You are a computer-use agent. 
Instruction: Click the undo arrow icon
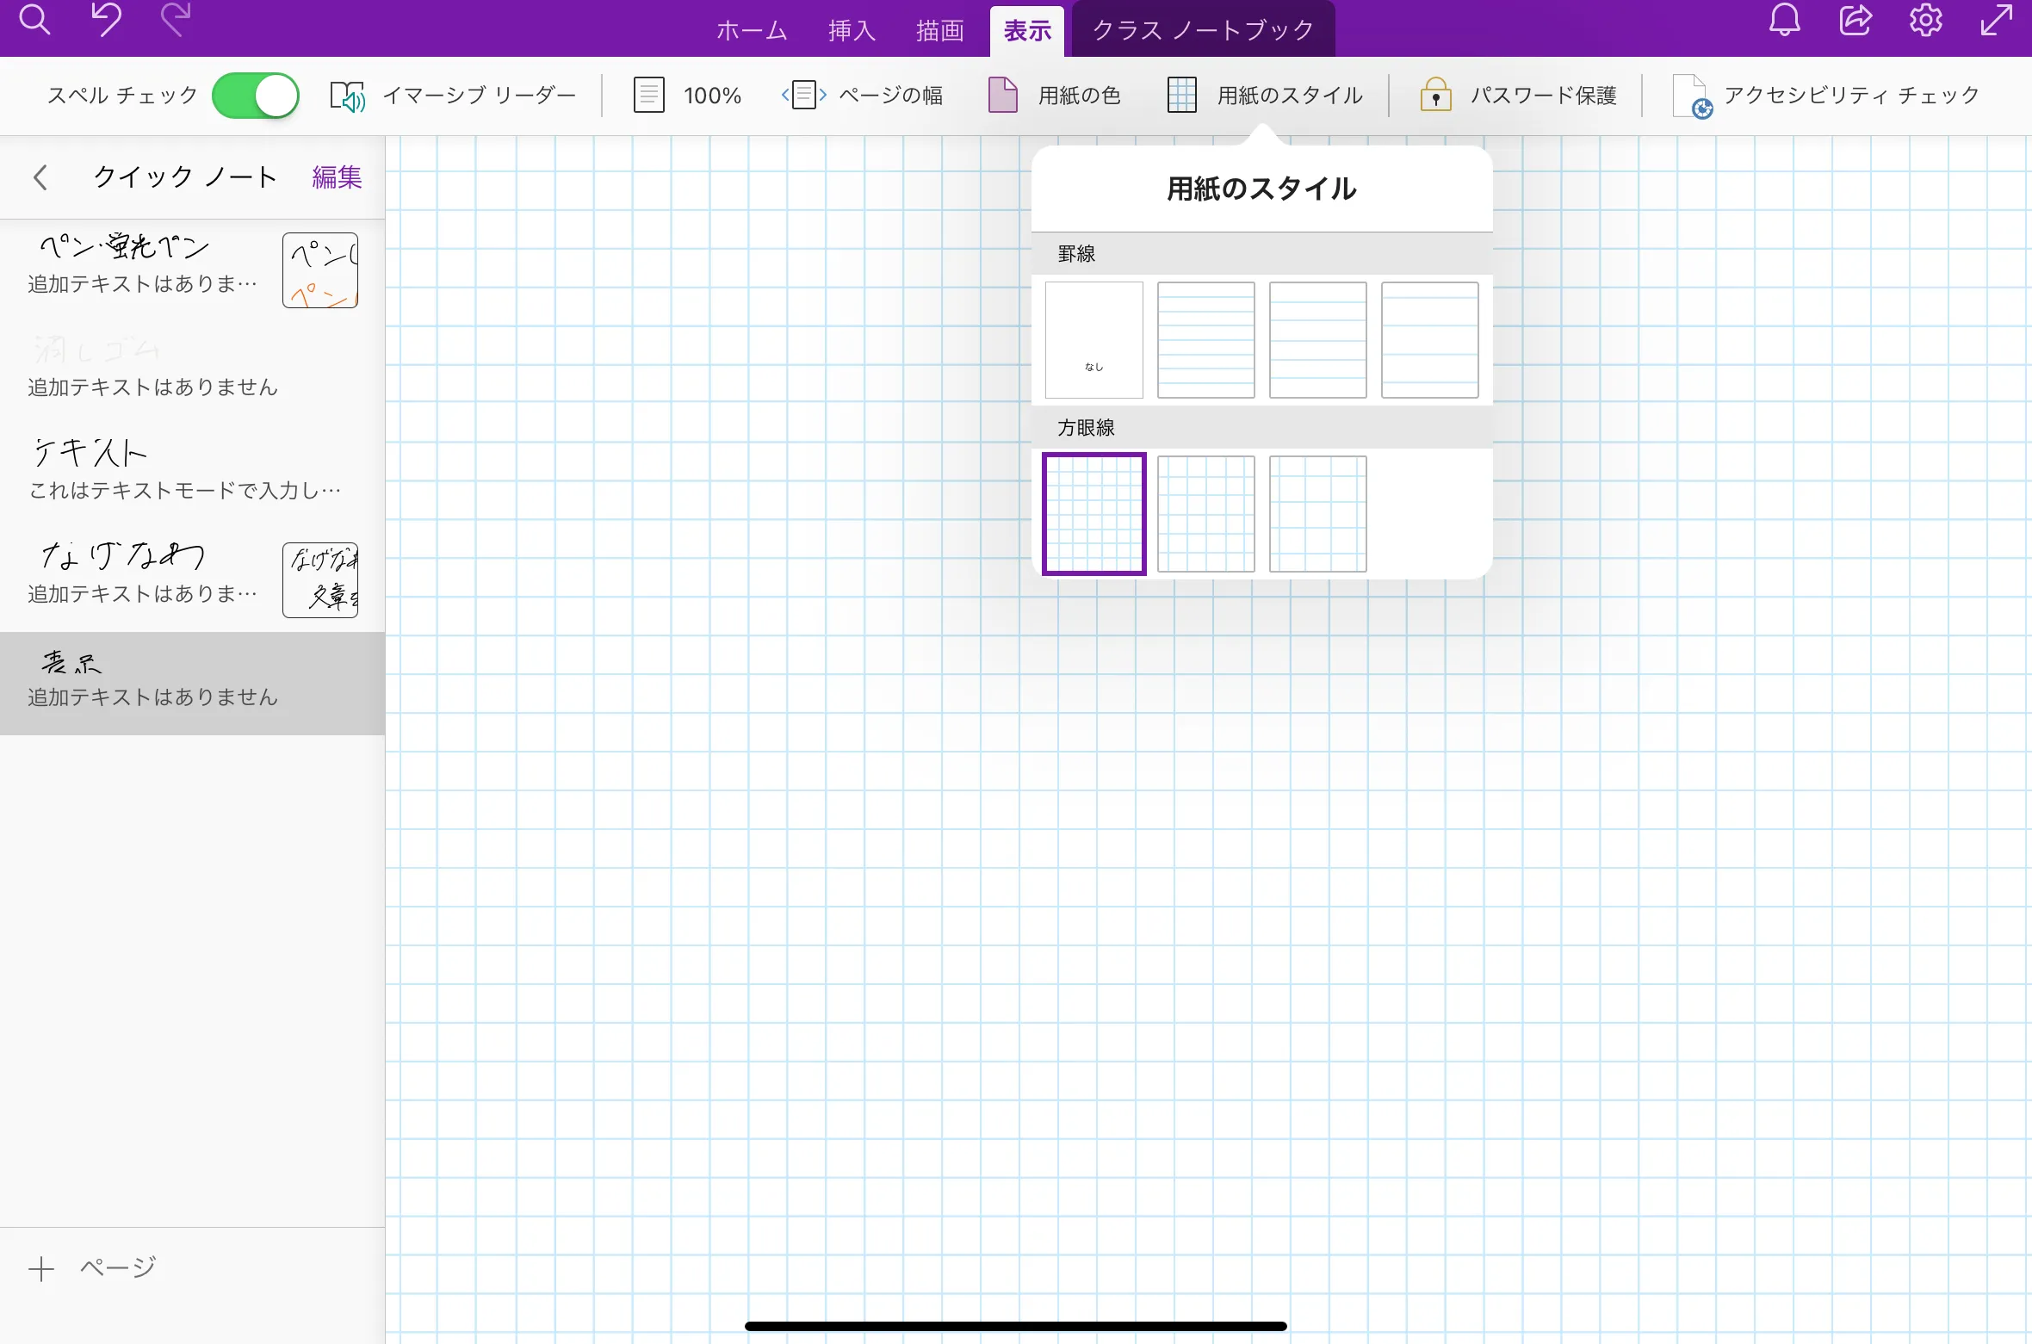(106, 21)
